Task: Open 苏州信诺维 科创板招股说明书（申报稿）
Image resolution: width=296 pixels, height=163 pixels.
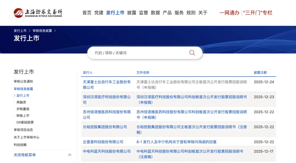Action: coord(192,115)
